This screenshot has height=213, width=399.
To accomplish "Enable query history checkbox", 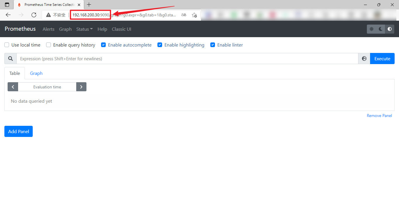I will coord(48,45).
